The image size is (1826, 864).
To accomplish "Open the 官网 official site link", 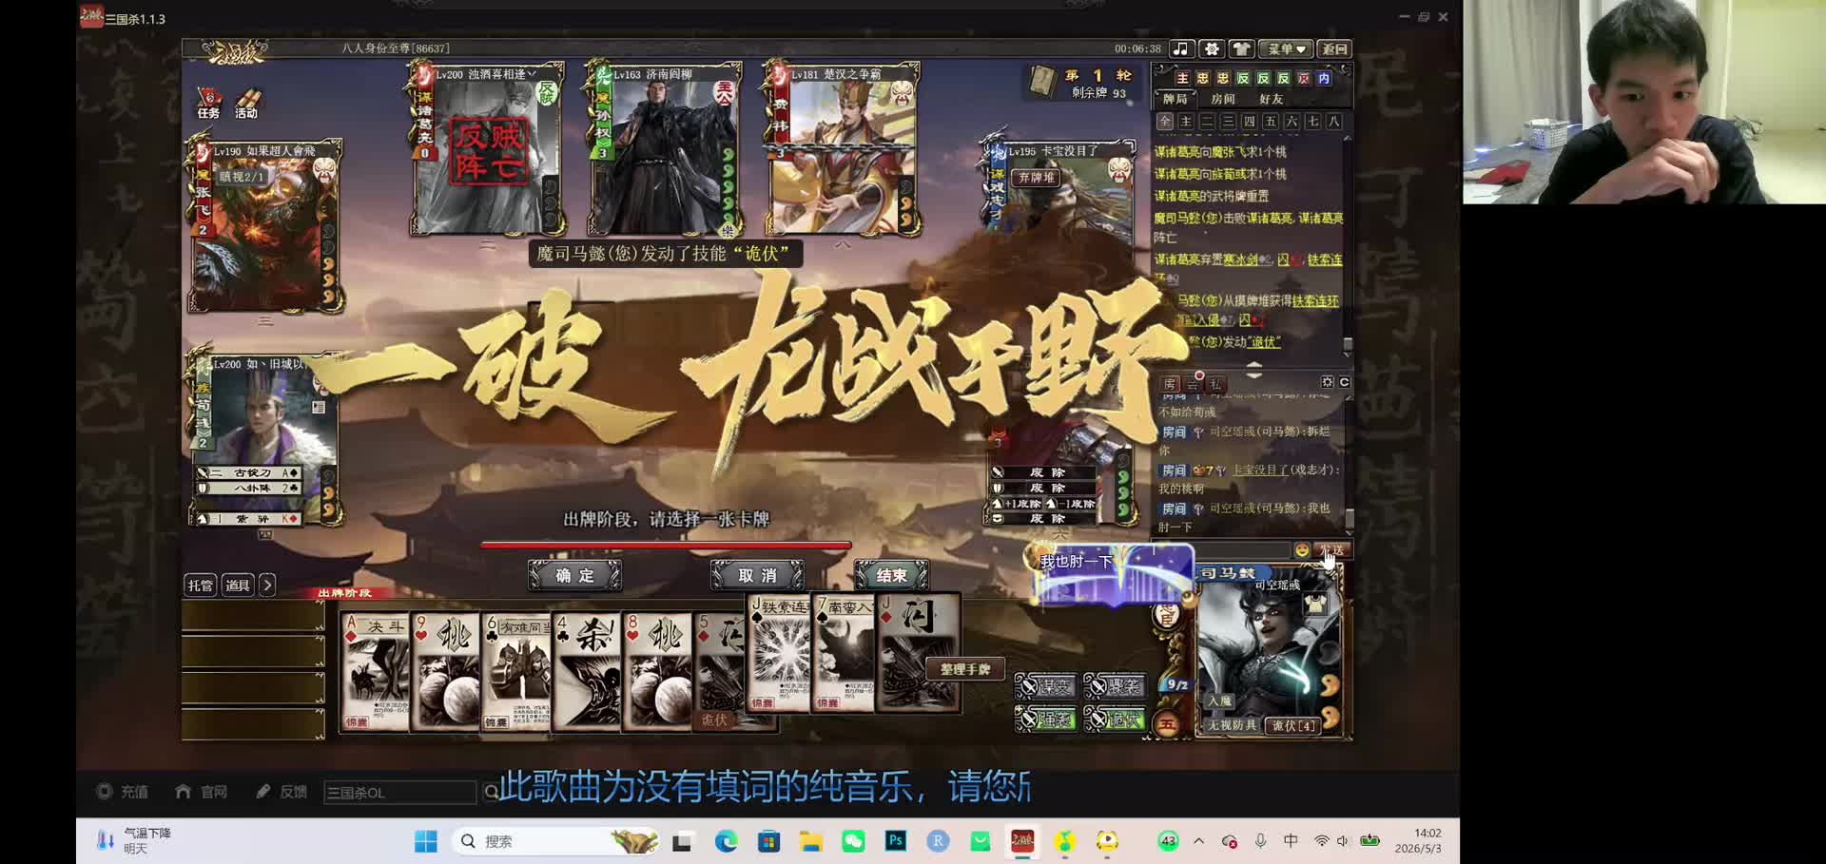I will [x=202, y=792].
